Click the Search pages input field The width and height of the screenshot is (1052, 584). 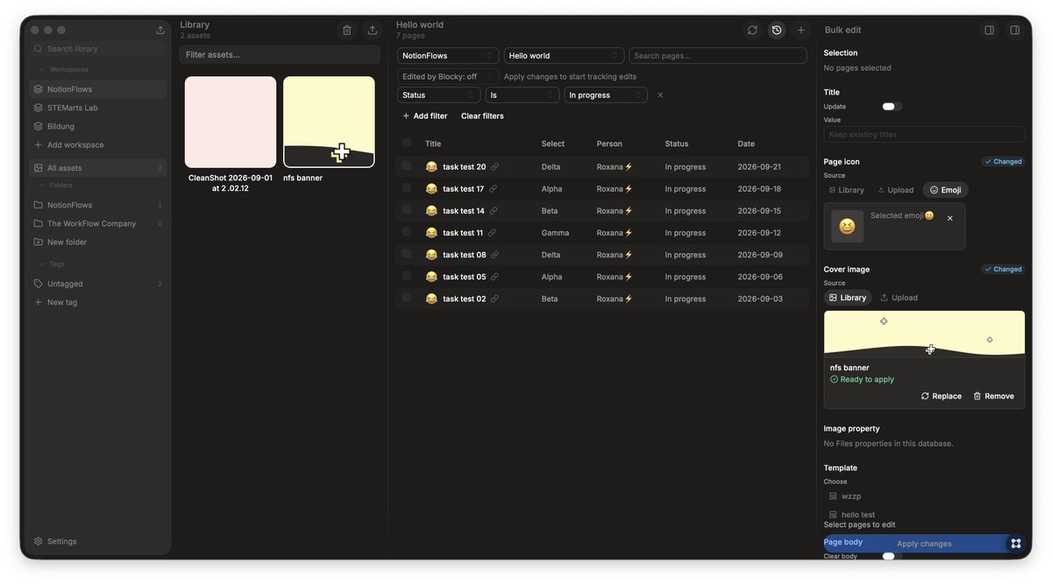tap(718, 55)
